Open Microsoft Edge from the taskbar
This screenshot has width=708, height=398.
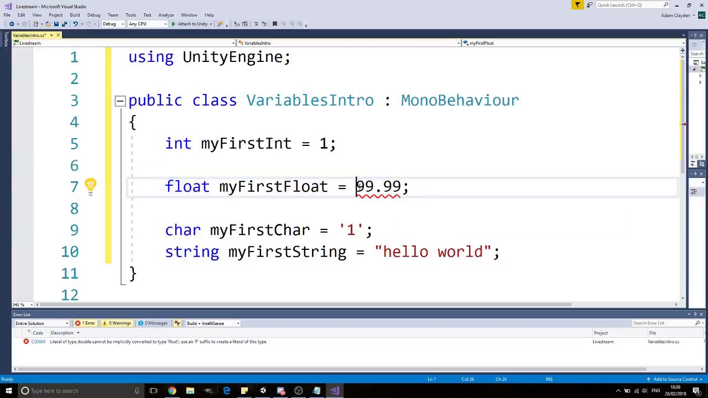(x=226, y=391)
